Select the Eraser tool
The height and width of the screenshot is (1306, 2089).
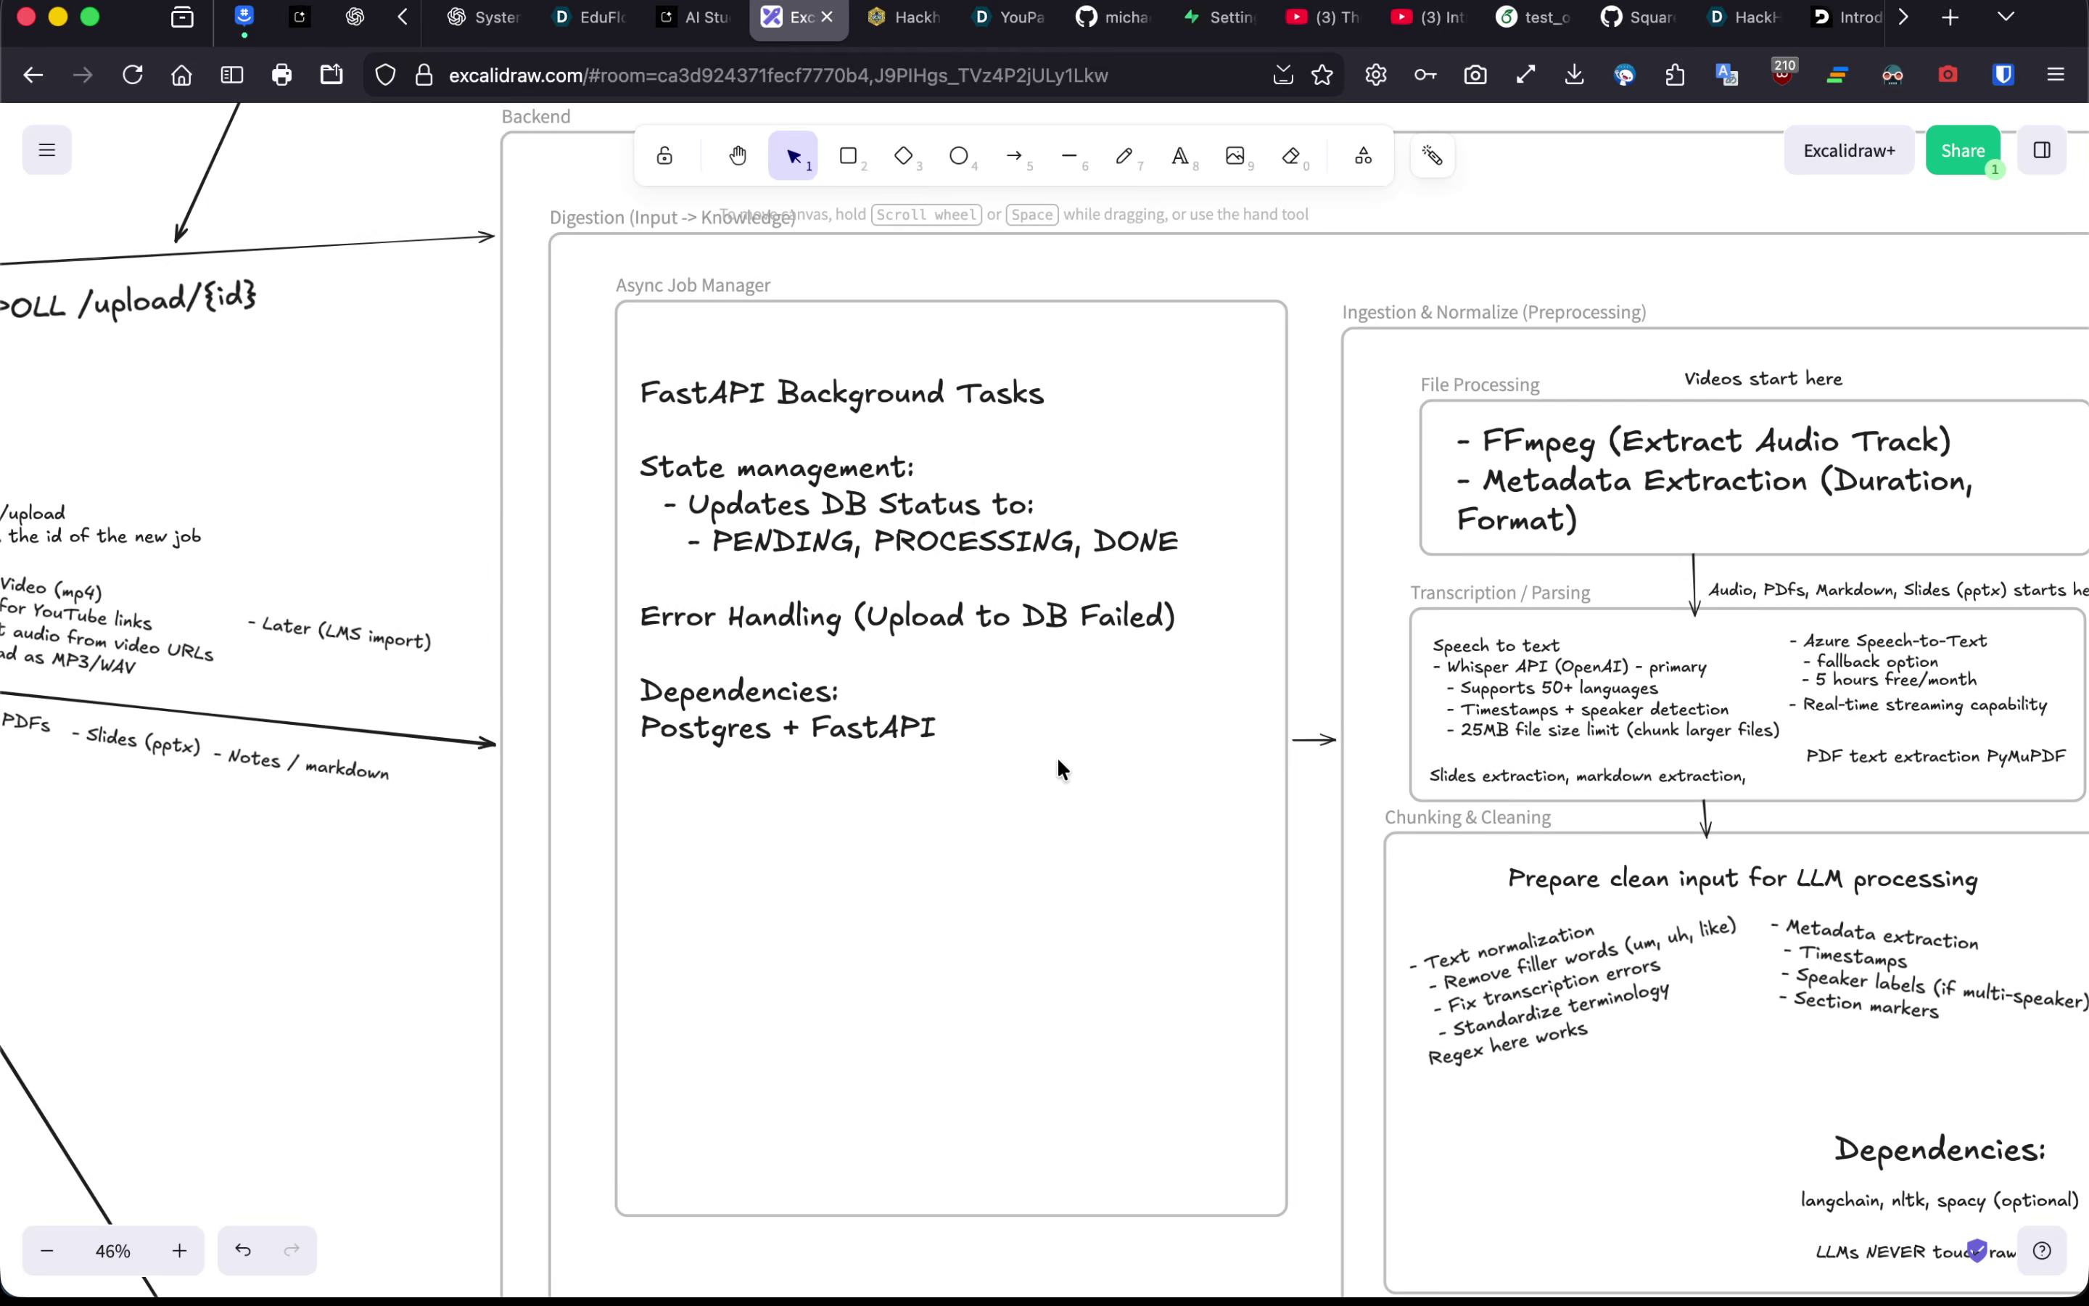tap(1290, 156)
